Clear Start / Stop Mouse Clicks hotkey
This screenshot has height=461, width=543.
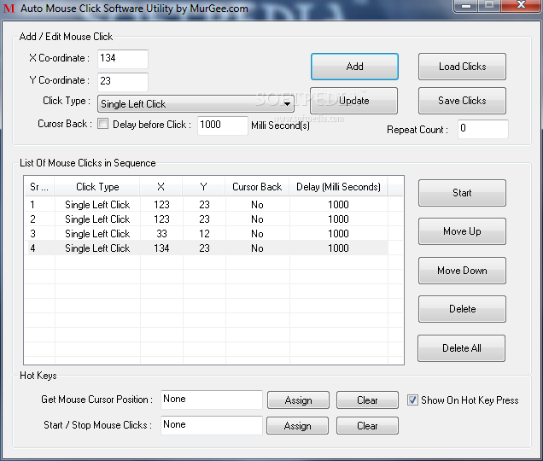(x=367, y=426)
